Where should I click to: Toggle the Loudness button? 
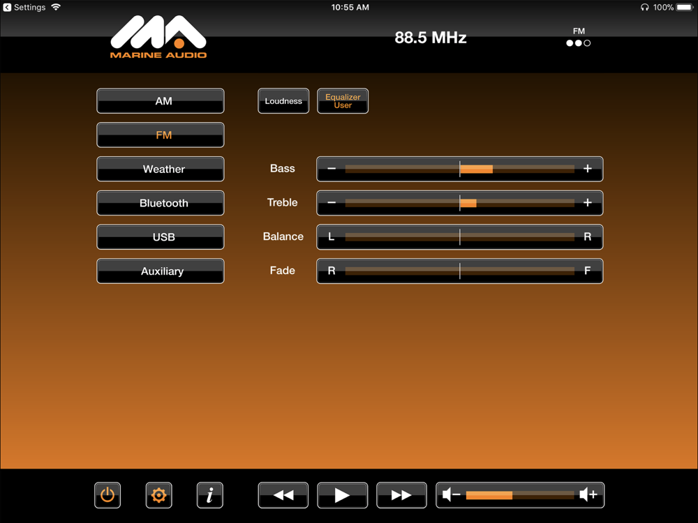click(283, 101)
